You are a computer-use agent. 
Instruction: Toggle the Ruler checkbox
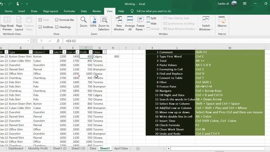pos(40,20)
